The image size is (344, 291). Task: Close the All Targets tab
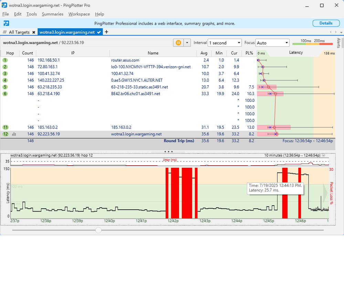point(33,32)
